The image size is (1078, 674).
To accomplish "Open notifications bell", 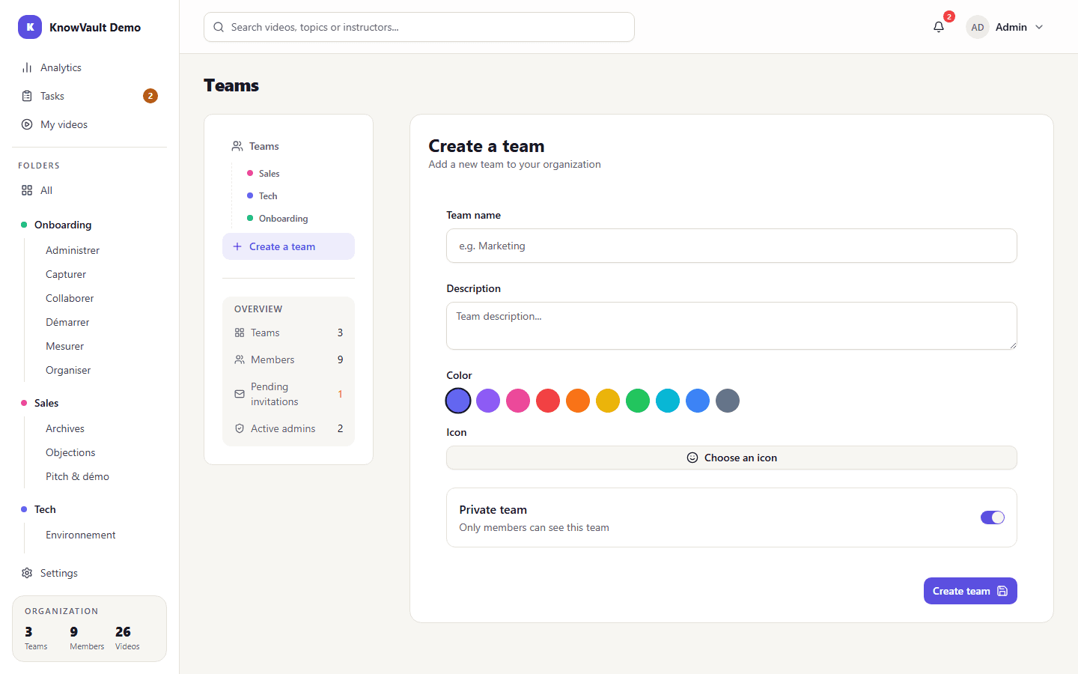I will [x=939, y=27].
